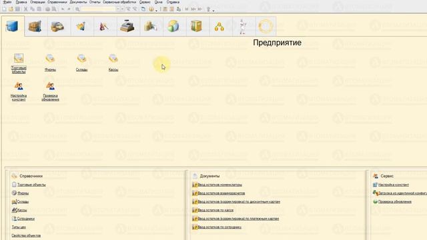Click the Cut scissors toolbar icon

pos(25,9)
